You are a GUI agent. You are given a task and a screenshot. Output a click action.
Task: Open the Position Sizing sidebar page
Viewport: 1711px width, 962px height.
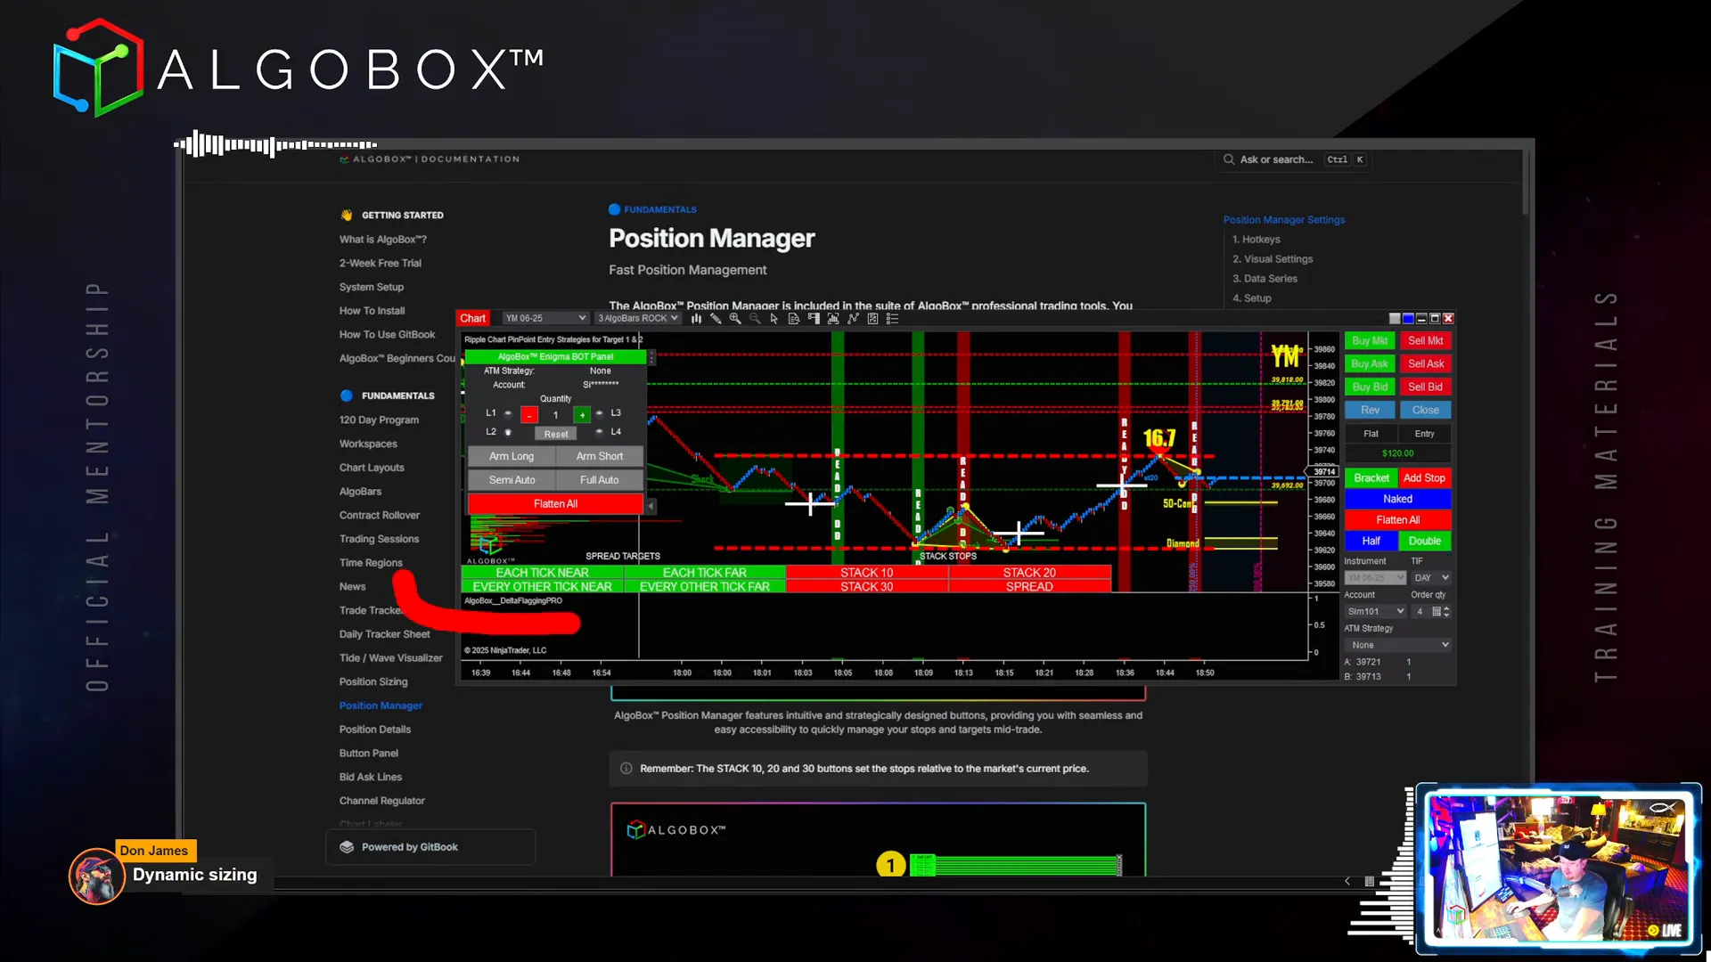pyautogui.click(x=373, y=681)
